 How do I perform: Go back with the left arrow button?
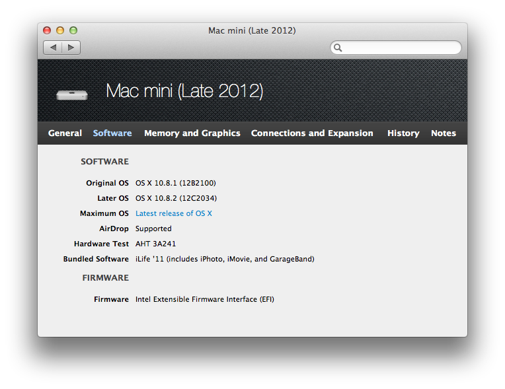tap(53, 48)
